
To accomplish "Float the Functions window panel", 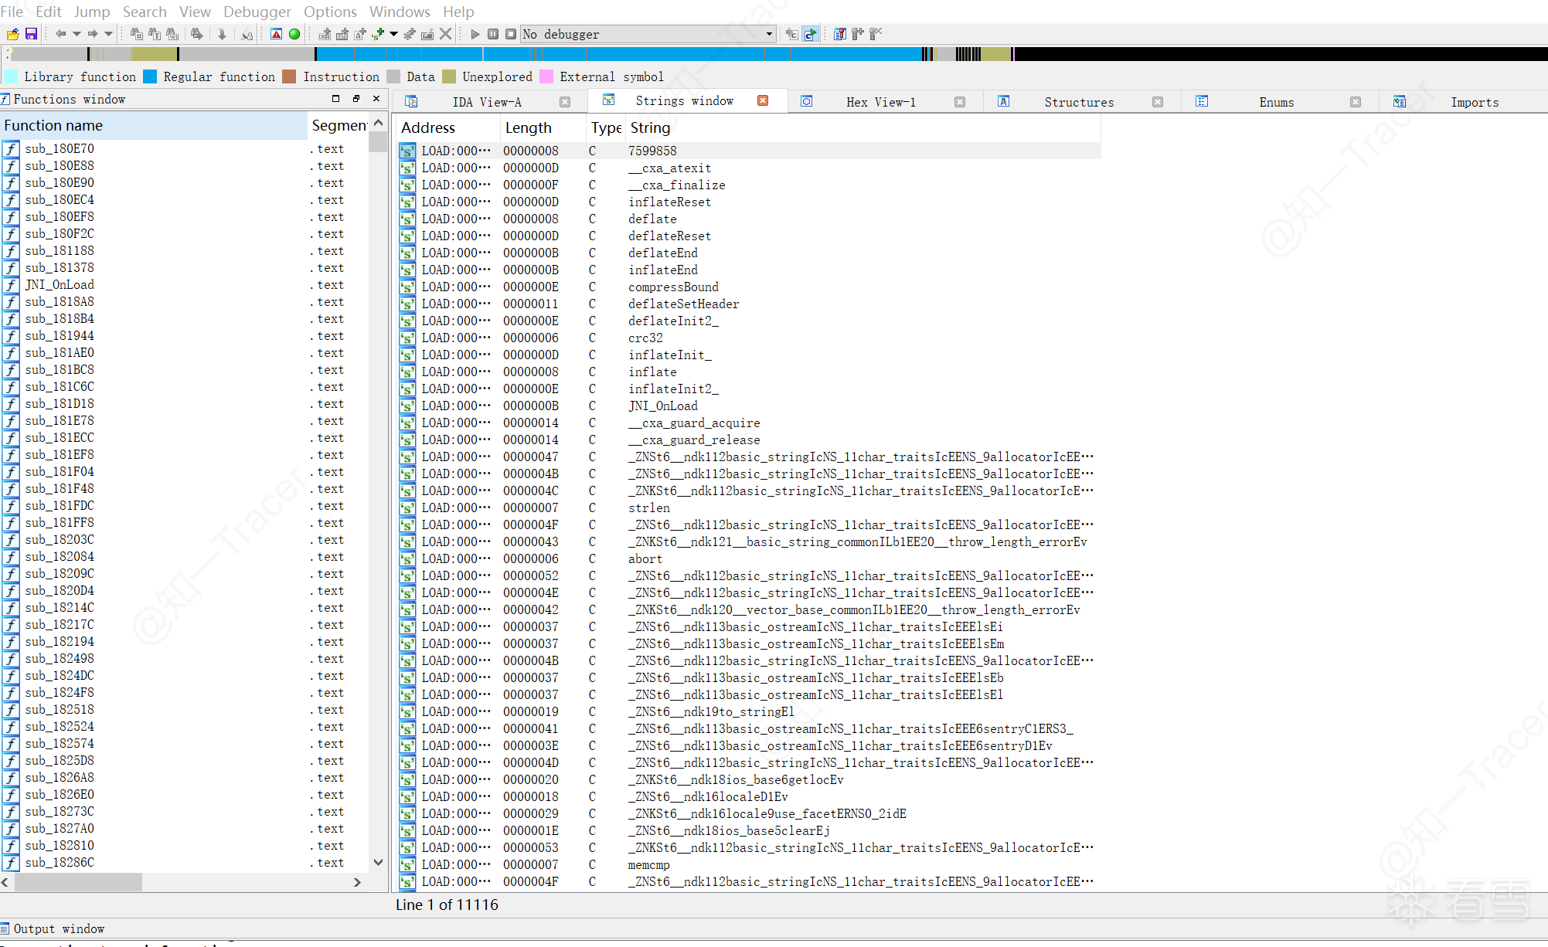I will [356, 99].
